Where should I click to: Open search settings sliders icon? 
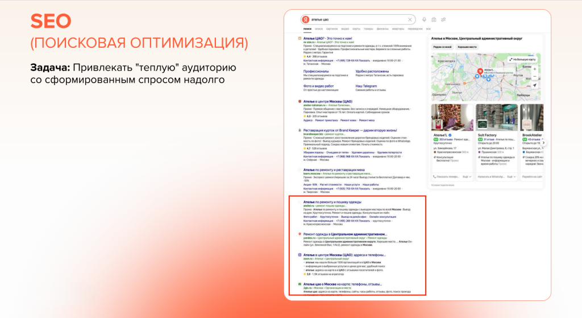tap(443, 19)
